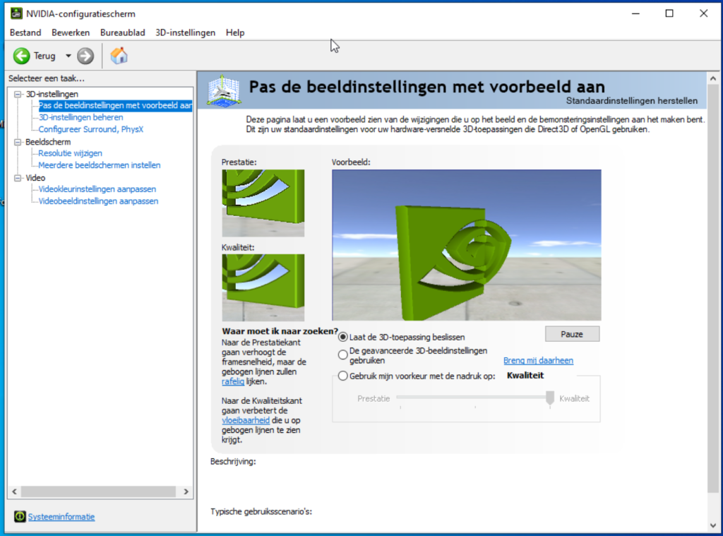Click the Systeeminformatie icon at bottom left
This screenshot has width=723, height=536.
click(x=20, y=517)
